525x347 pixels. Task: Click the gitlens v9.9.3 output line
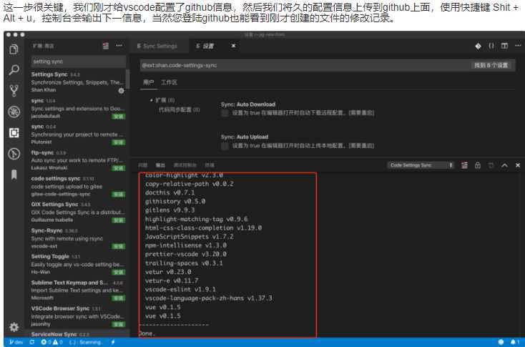coord(170,210)
